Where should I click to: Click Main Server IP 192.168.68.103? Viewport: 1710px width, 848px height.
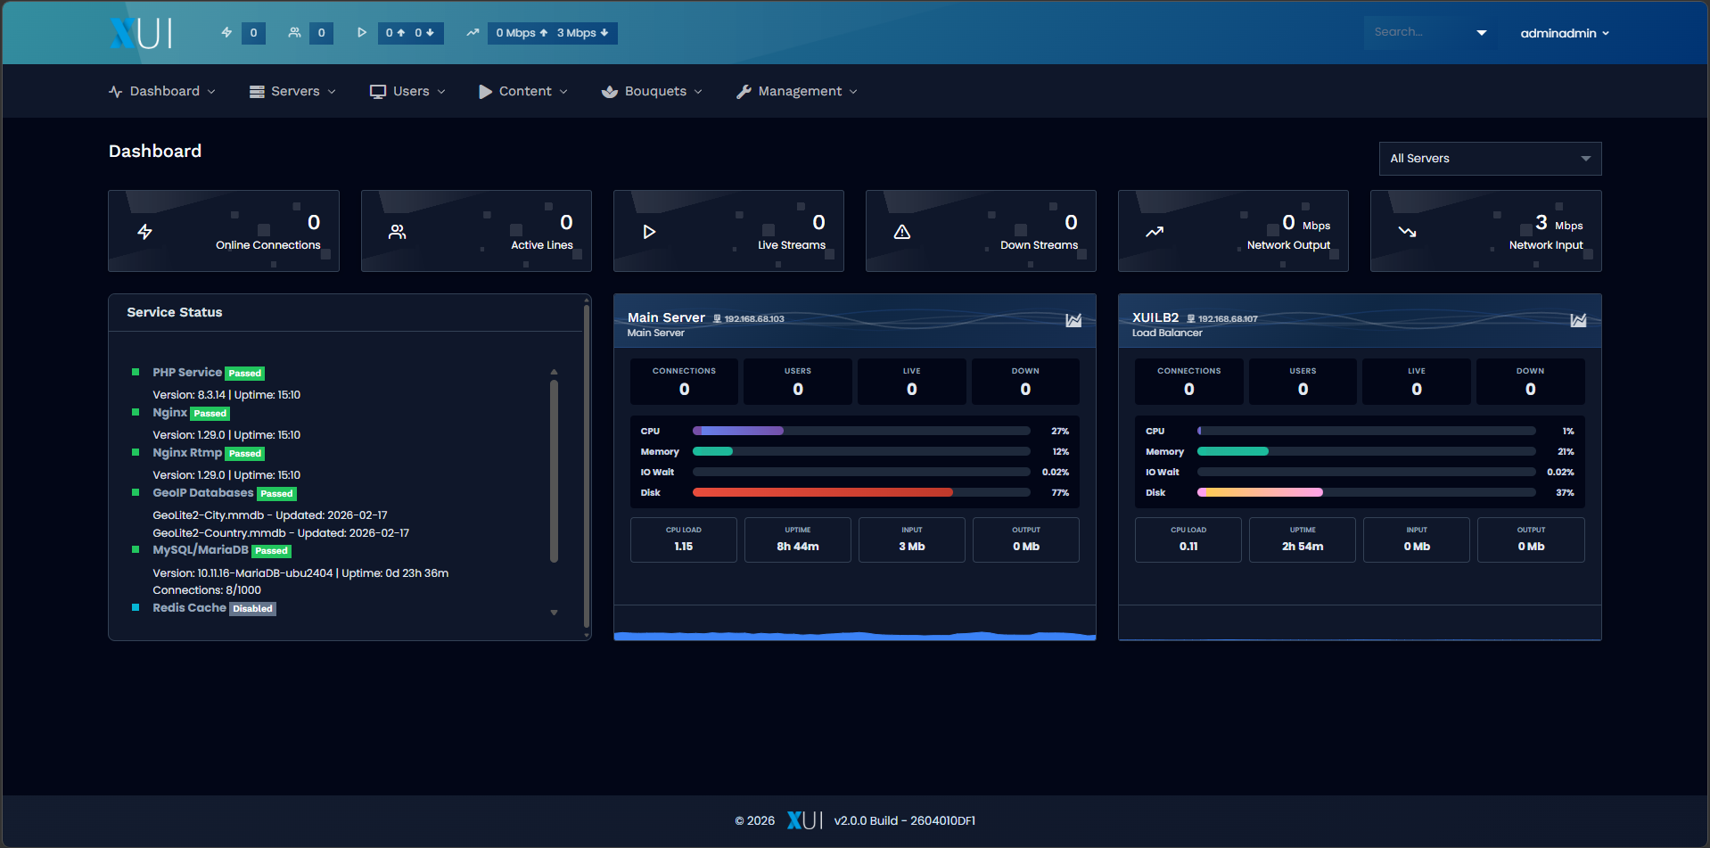coord(753,319)
